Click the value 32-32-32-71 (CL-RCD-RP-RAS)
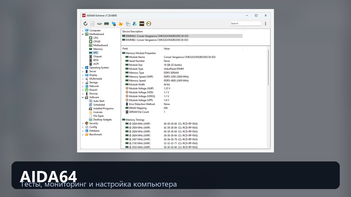This screenshot has width=351, height=197. click(181, 143)
